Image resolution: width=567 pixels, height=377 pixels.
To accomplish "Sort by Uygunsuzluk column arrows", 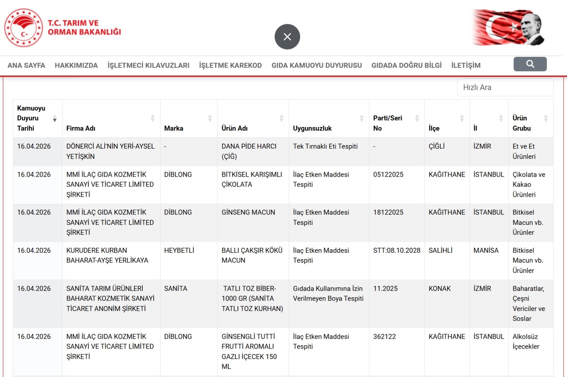I will click(x=361, y=118).
